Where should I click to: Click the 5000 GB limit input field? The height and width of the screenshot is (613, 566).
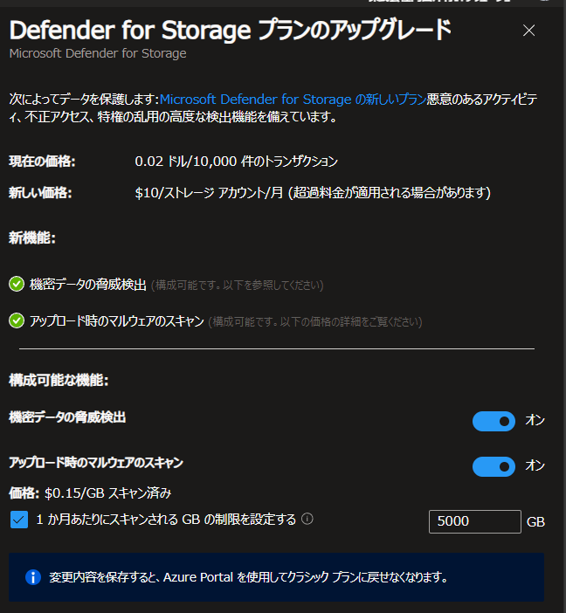pos(475,521)
